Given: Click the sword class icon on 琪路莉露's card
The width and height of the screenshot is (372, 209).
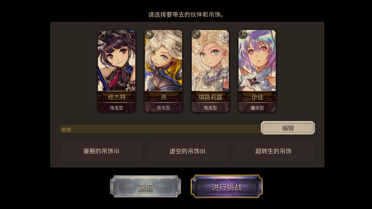Looking at the screenshot, I should [196, 34].
